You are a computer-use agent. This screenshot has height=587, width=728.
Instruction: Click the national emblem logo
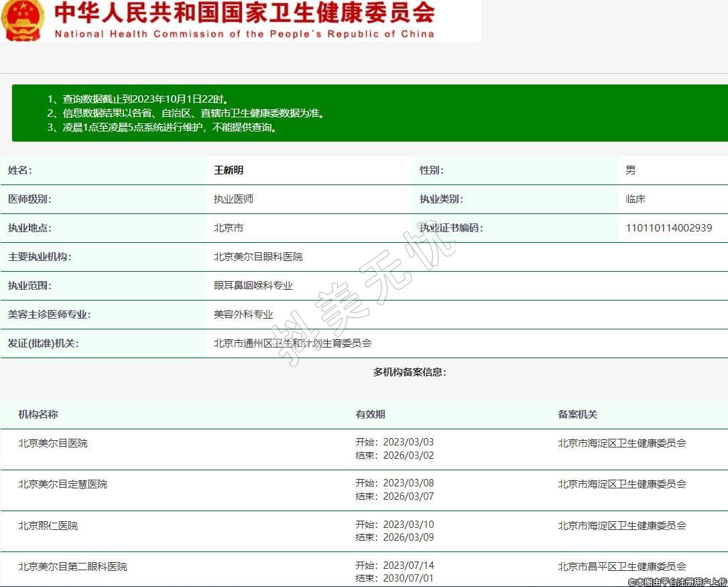point(22,20)
